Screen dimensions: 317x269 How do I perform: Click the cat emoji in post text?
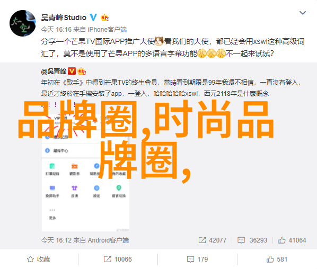pyautogui.click(x=159, y=41)
